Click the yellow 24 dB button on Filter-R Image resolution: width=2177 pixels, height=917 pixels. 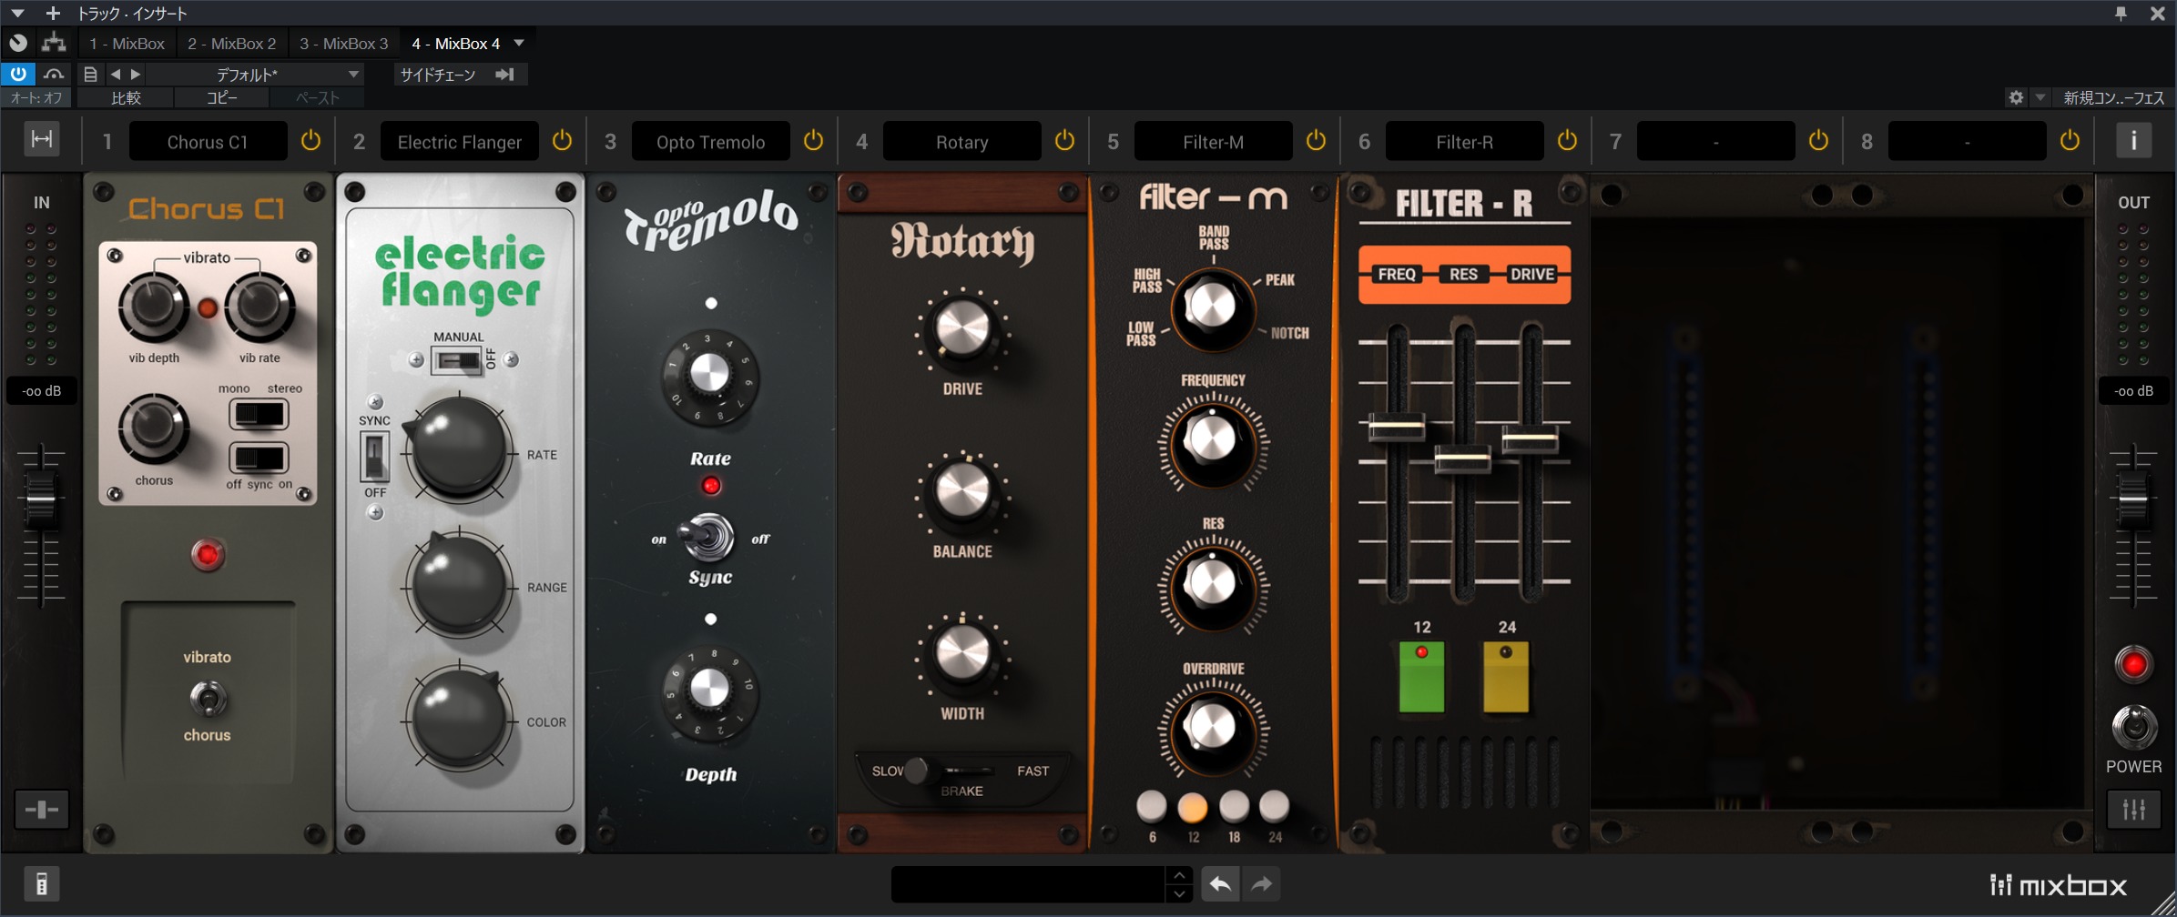click(1506, 677)
